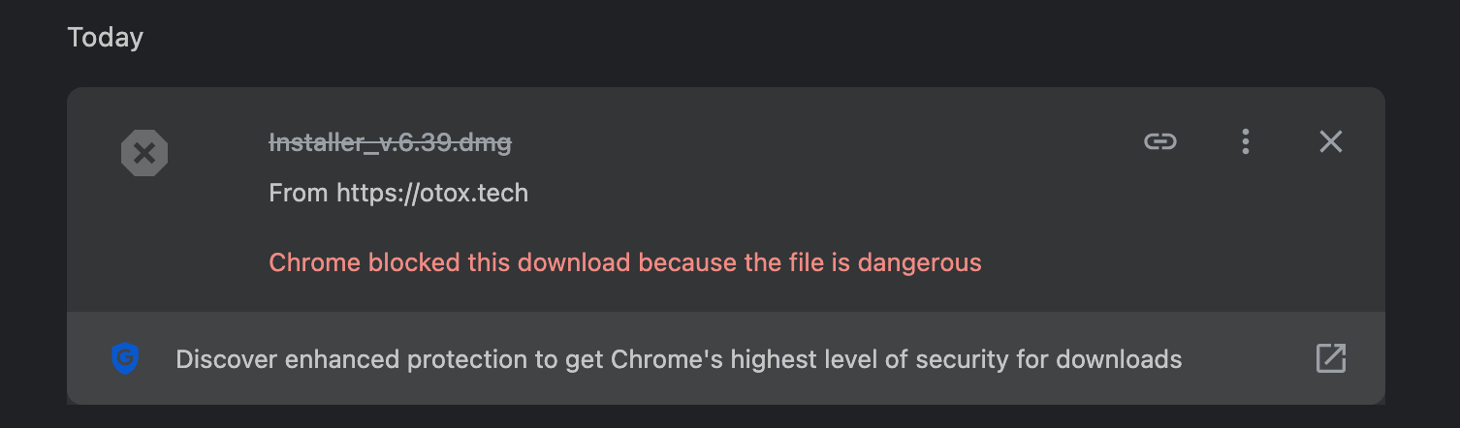This screenshot has width=1460, height=428.
Task: Remove Installer_v.6.39.dmg from the list
Action: (1330, 142)
